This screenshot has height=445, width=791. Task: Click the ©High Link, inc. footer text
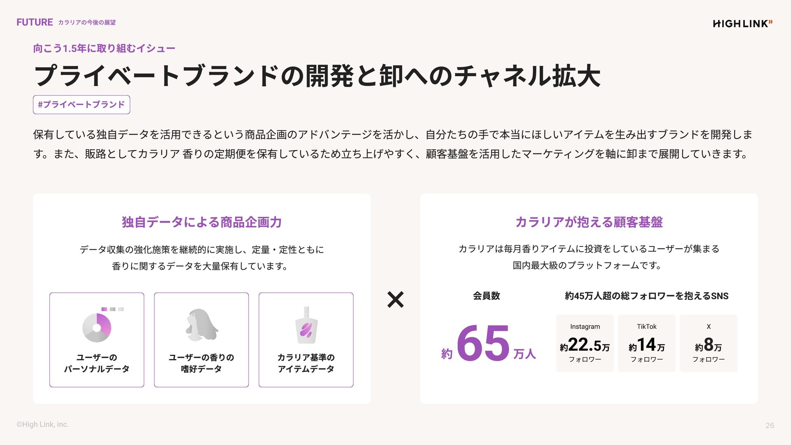click(x=42, y=424)
